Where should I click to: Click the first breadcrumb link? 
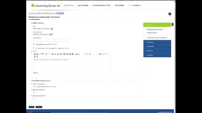click(x=33, y=13)
